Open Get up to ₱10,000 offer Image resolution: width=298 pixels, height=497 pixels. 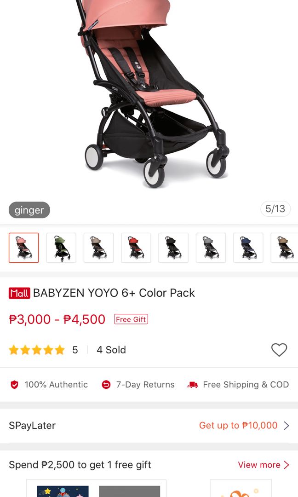[238, 425]
